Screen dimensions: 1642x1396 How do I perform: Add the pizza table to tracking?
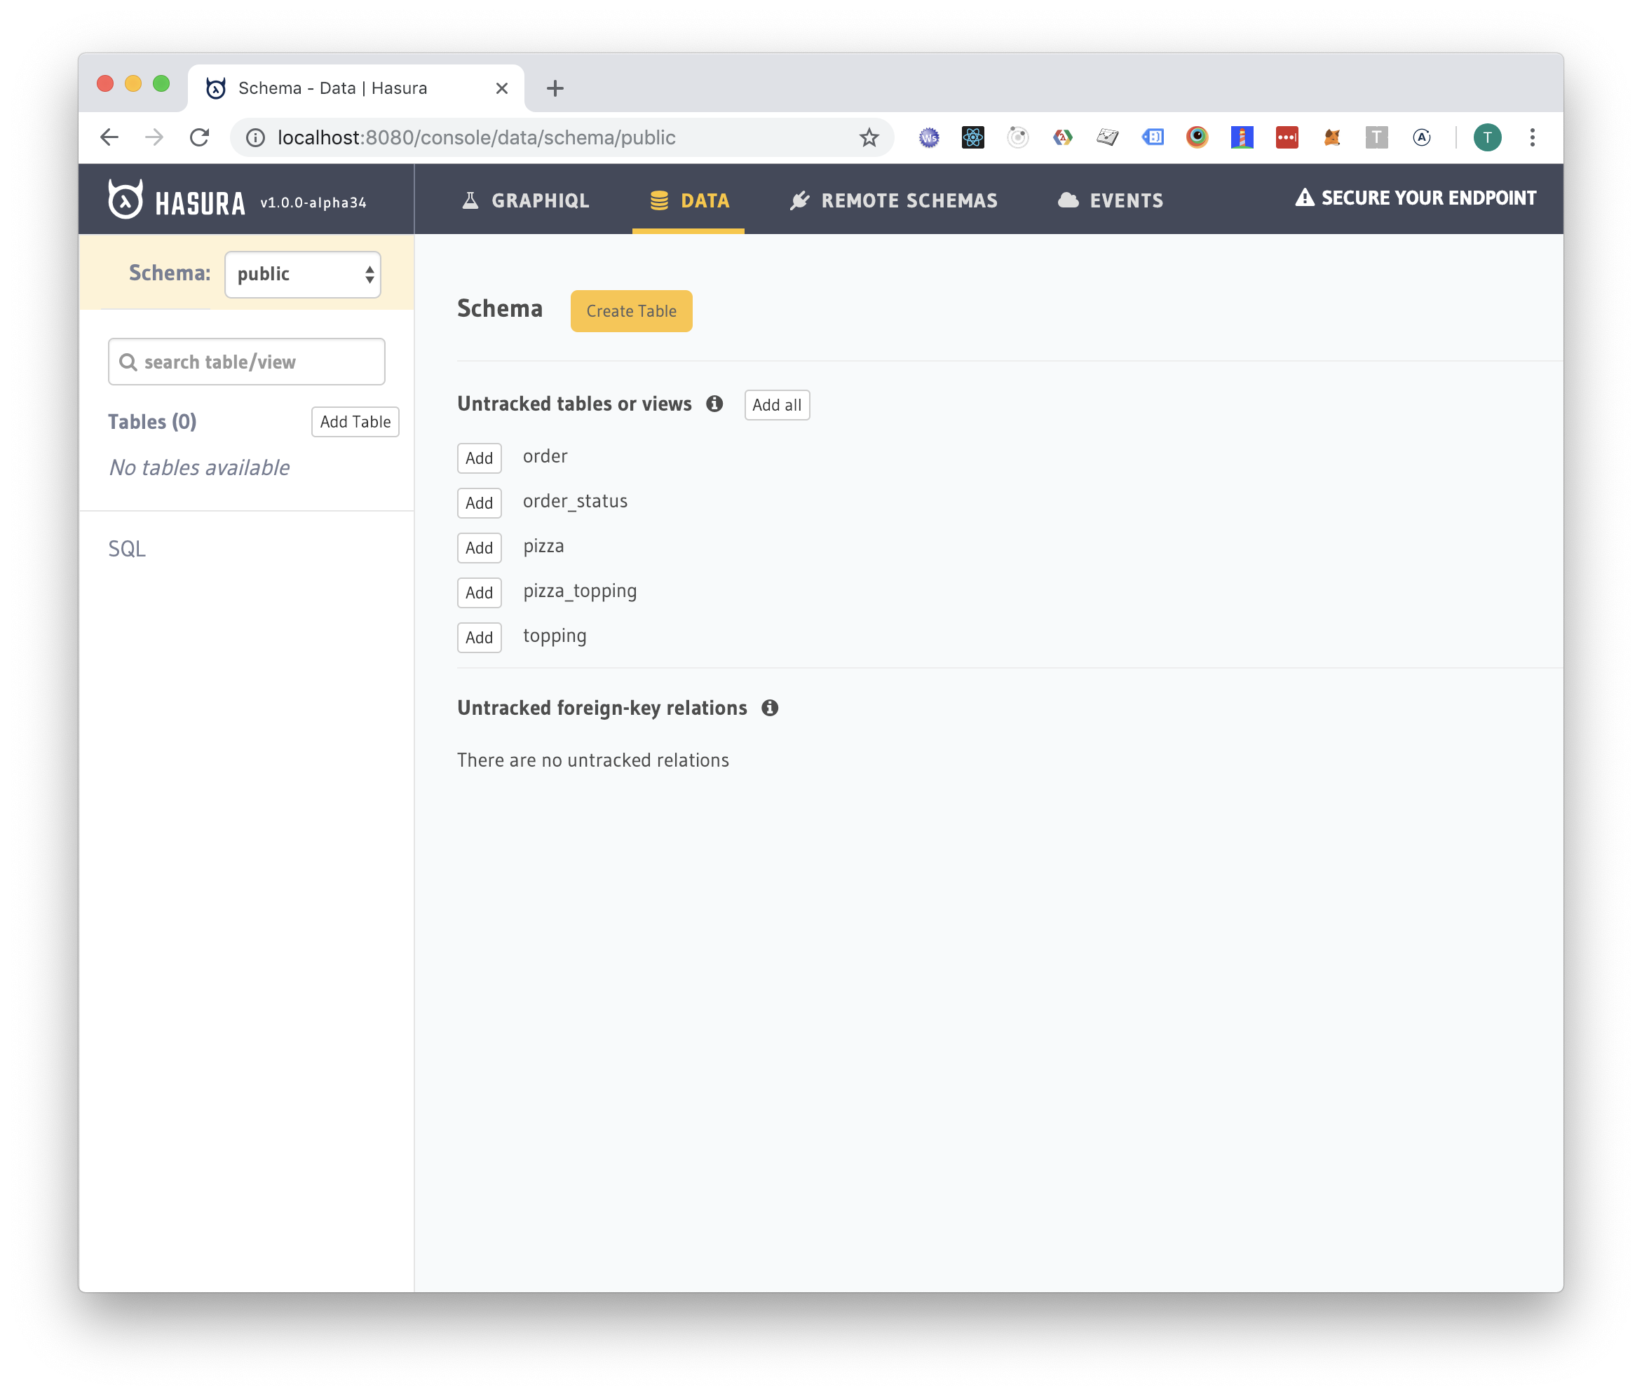pos(480,547)
